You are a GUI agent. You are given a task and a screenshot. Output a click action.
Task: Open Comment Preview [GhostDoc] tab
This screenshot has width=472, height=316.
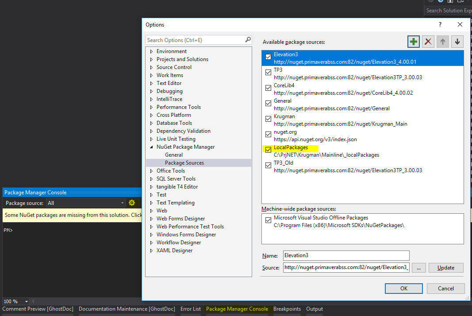(x=38, y=309)
